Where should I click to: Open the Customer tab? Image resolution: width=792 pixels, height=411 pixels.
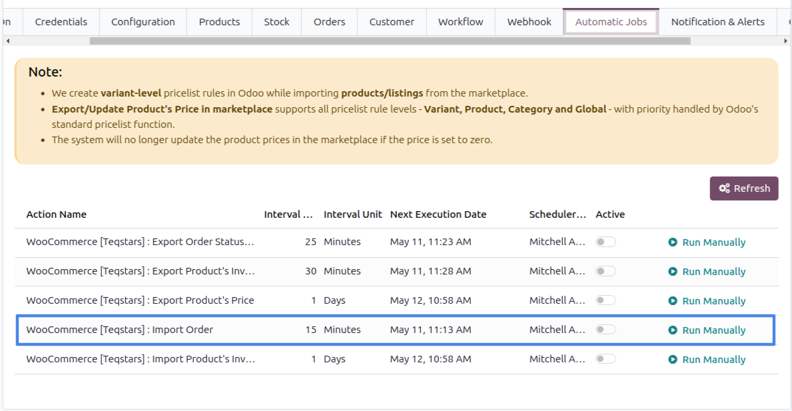pos(392,22)
